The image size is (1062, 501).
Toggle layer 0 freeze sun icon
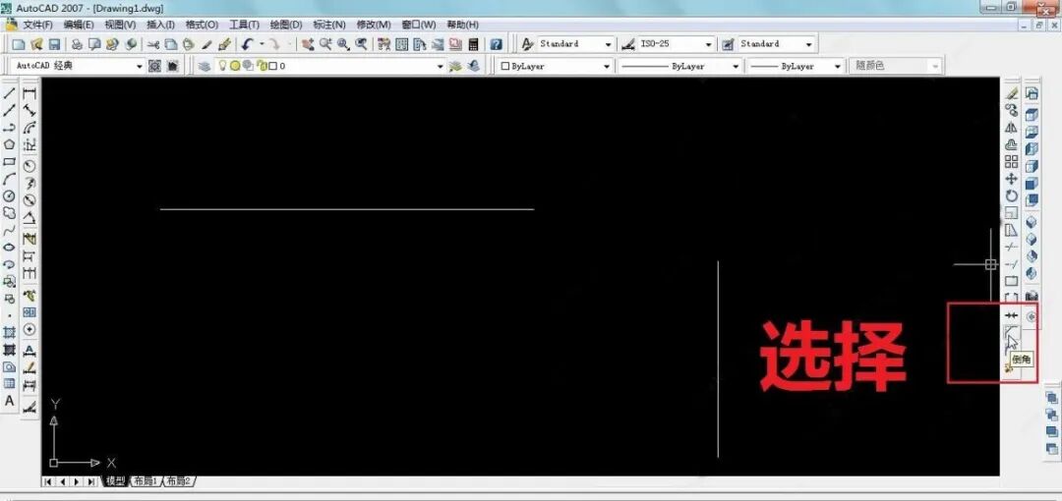coord(235,67)
